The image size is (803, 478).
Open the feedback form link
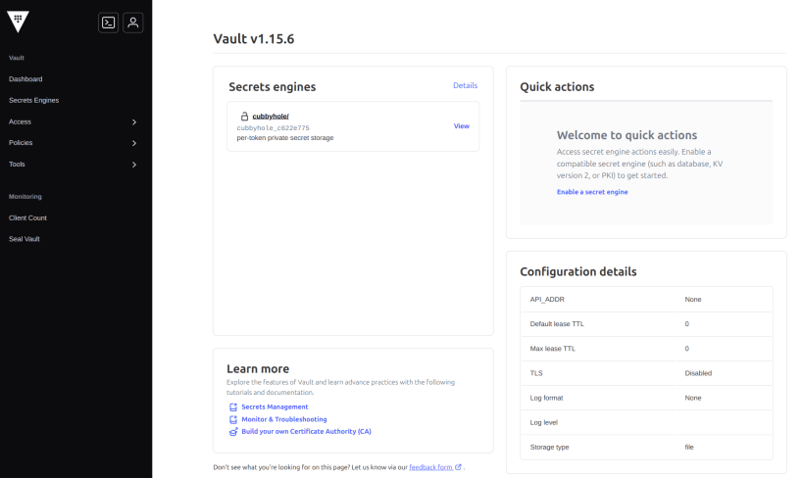(430, 467)
